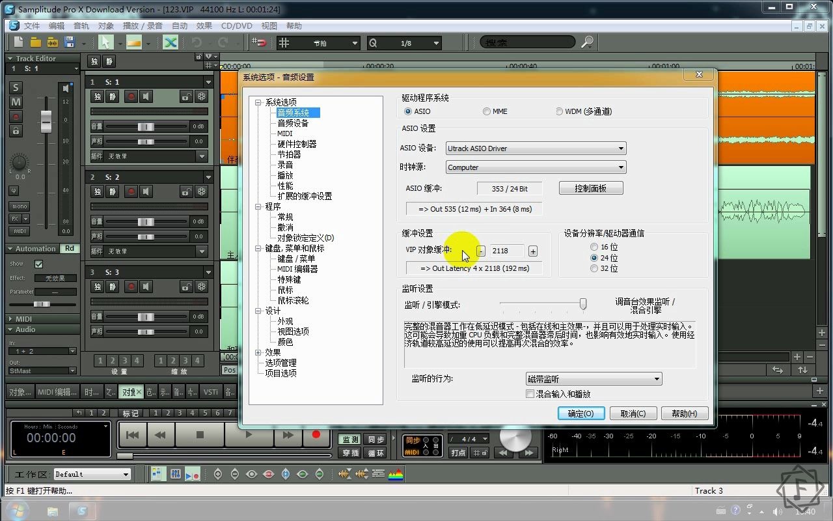Select the Mixer icon in the bottom toolbar
The height and width of the screenshot is (521, 833).
pyautogui.click(x=174, y=473)
